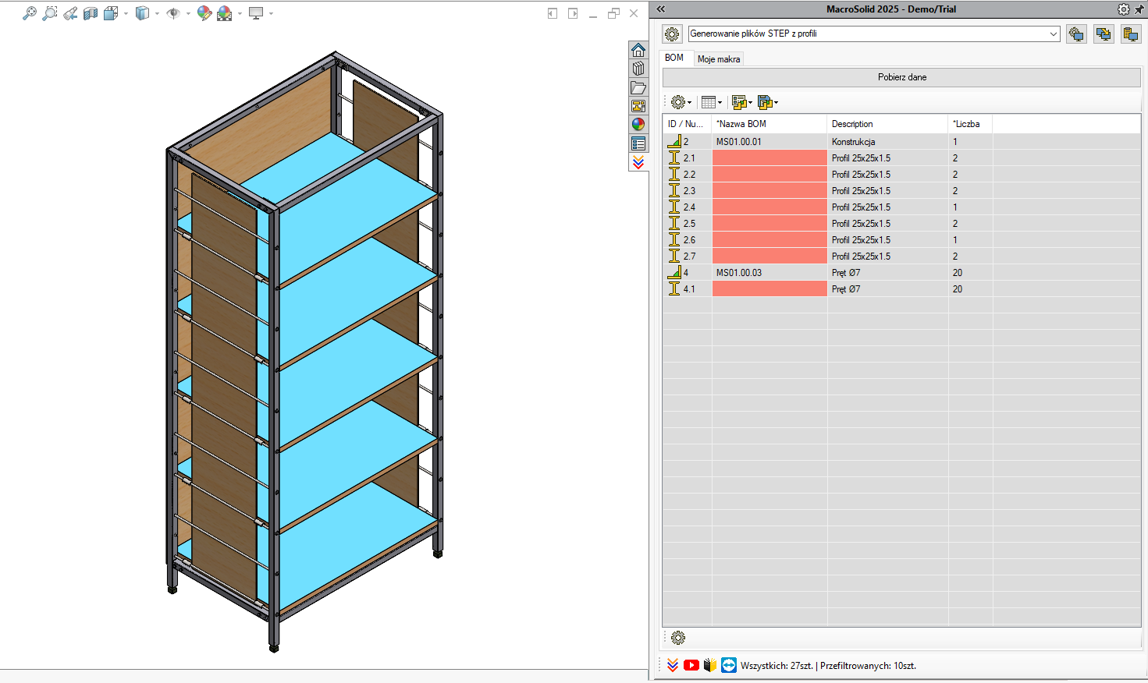The width and height of the screenshot is (1148, 683).
Task: Expand the View Settings dropdown arrow
Action: pyautogui.click(x=271, y=13)
